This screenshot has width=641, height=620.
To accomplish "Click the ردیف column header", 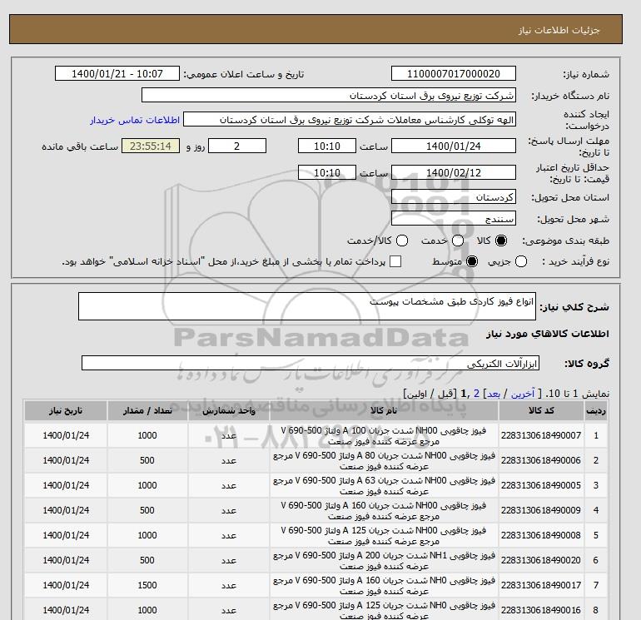I will pyautogui.click(x=596, y=411).
